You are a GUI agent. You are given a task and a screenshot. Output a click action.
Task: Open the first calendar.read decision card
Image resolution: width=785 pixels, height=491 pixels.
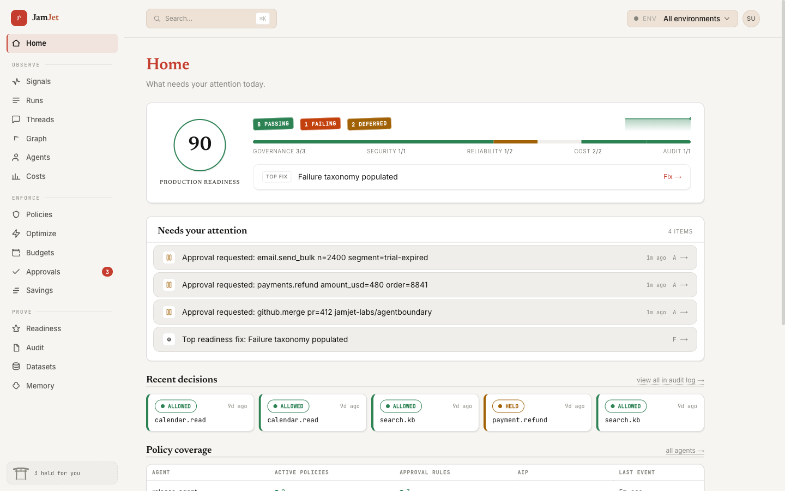(x=200, y=413)
